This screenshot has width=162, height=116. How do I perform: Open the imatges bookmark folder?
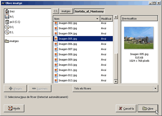pos(12,41)
